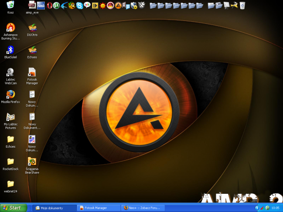Viewport: 283px width, 212px height.
Task: Open the Start menu
Action: point(13,208)
